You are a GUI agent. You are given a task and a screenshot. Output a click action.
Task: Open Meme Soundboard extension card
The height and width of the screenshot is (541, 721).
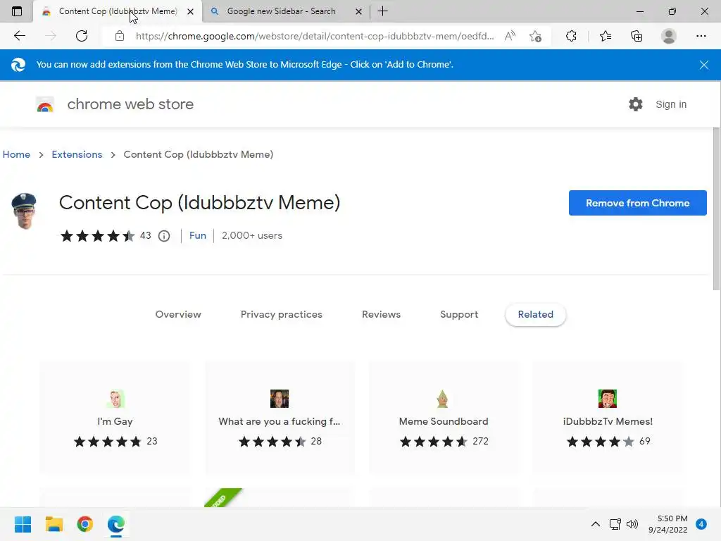pos(444,417)
